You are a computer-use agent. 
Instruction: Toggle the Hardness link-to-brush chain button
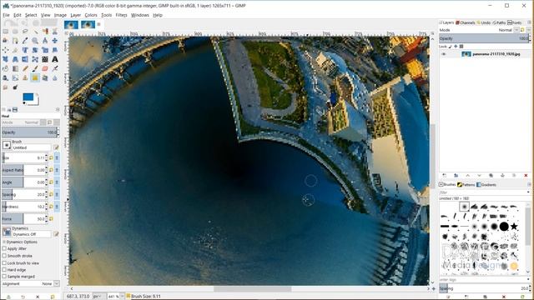pos(57,207)
